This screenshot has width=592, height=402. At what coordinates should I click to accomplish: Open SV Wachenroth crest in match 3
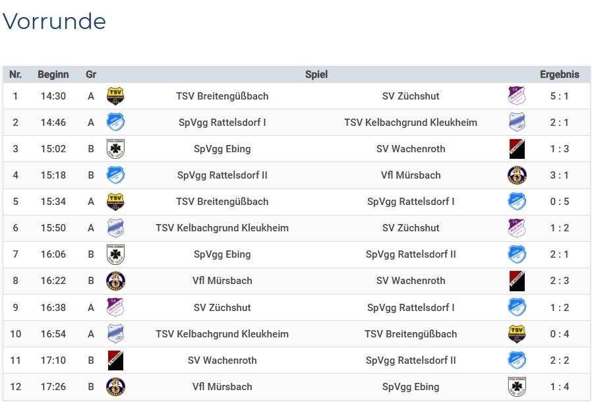(517, 149)
